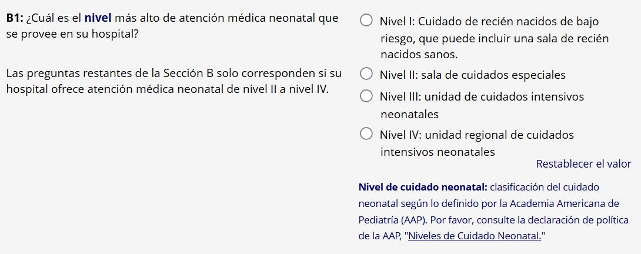This screenshot has width=641, height=254.
Task: Choose the Nivel II radio button
Action: click(366, 75)
